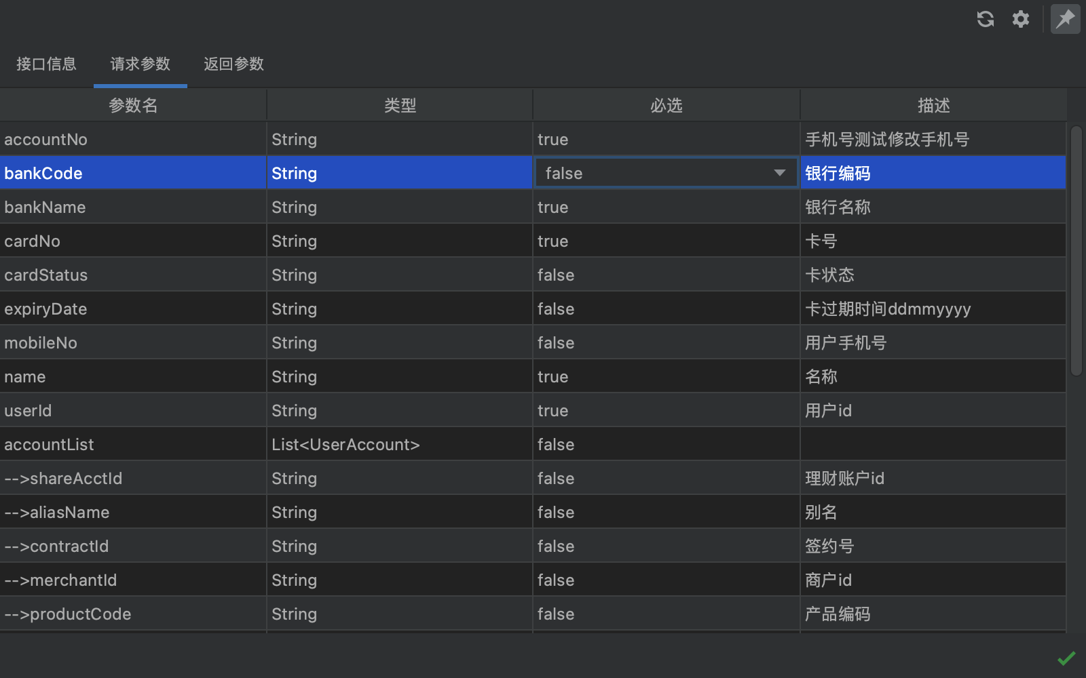Click the true value for bankName
Viewport: 1086px width, 678px height.
tap(553, 207)
